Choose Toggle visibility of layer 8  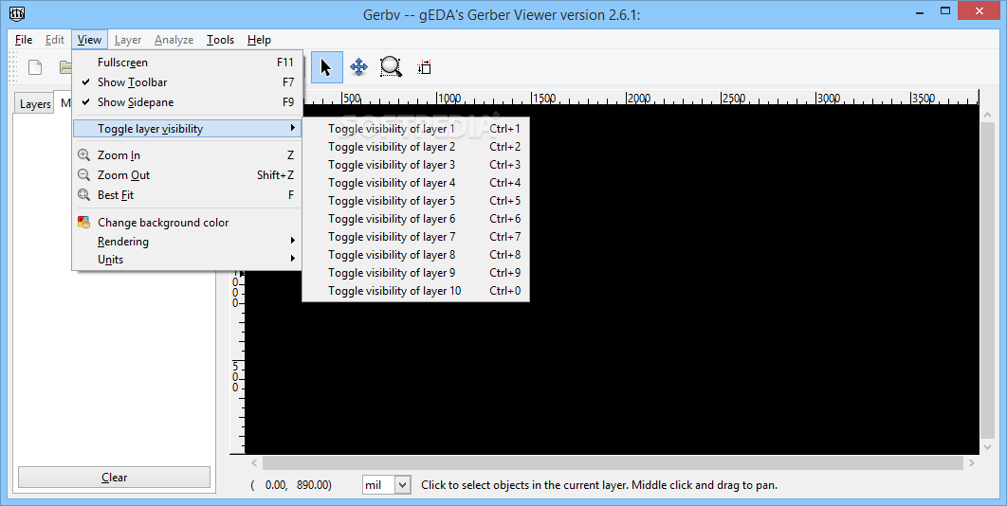point(416,254)
